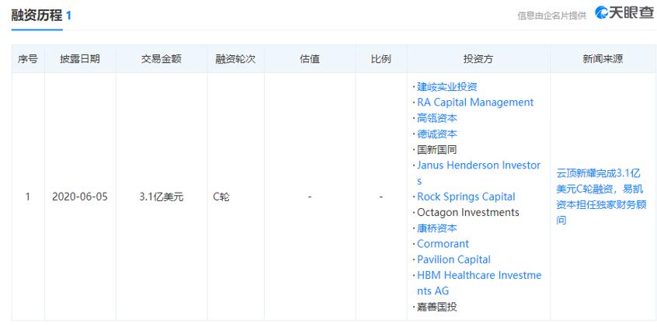Click the 天眼查 logo icon
Viewport: 657px width, 327px height.
point(601,12)
